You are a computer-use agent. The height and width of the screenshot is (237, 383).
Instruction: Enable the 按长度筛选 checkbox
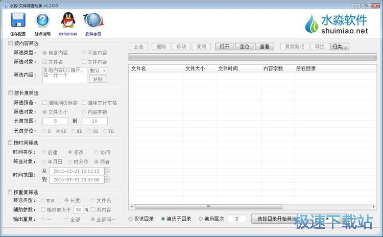click(x=11, y=93)
